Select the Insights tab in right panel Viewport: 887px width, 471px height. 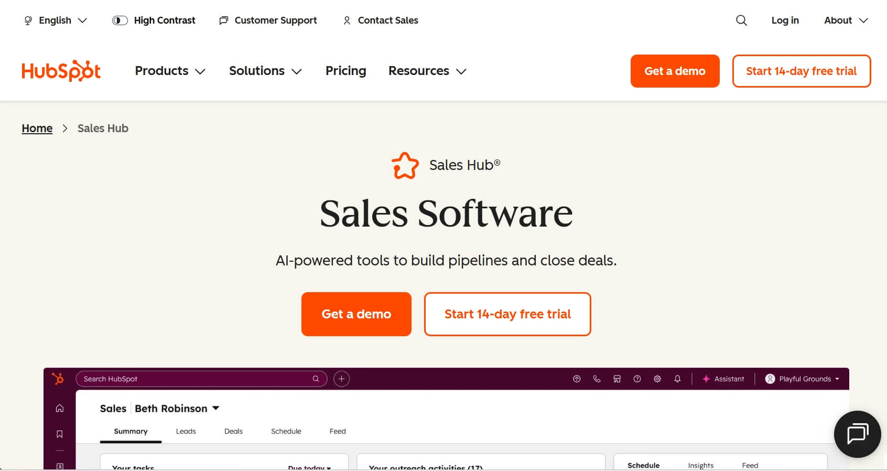tap(701, 465)
